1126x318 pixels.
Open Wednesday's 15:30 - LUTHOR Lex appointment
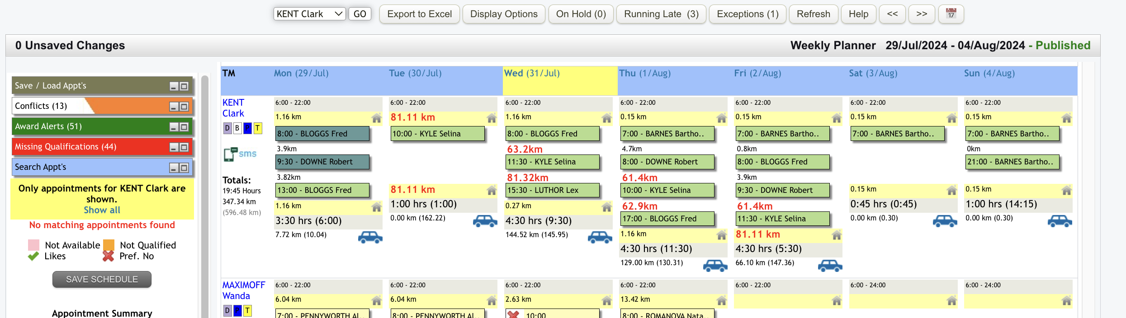pyautogui.click(x=553, y=190)
